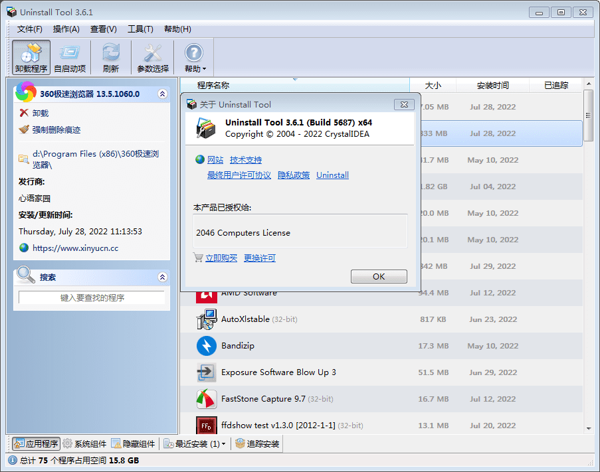Select Exposure Software Blow Up 3 icon
Viewport: 600px width, 472px height.
206,372
